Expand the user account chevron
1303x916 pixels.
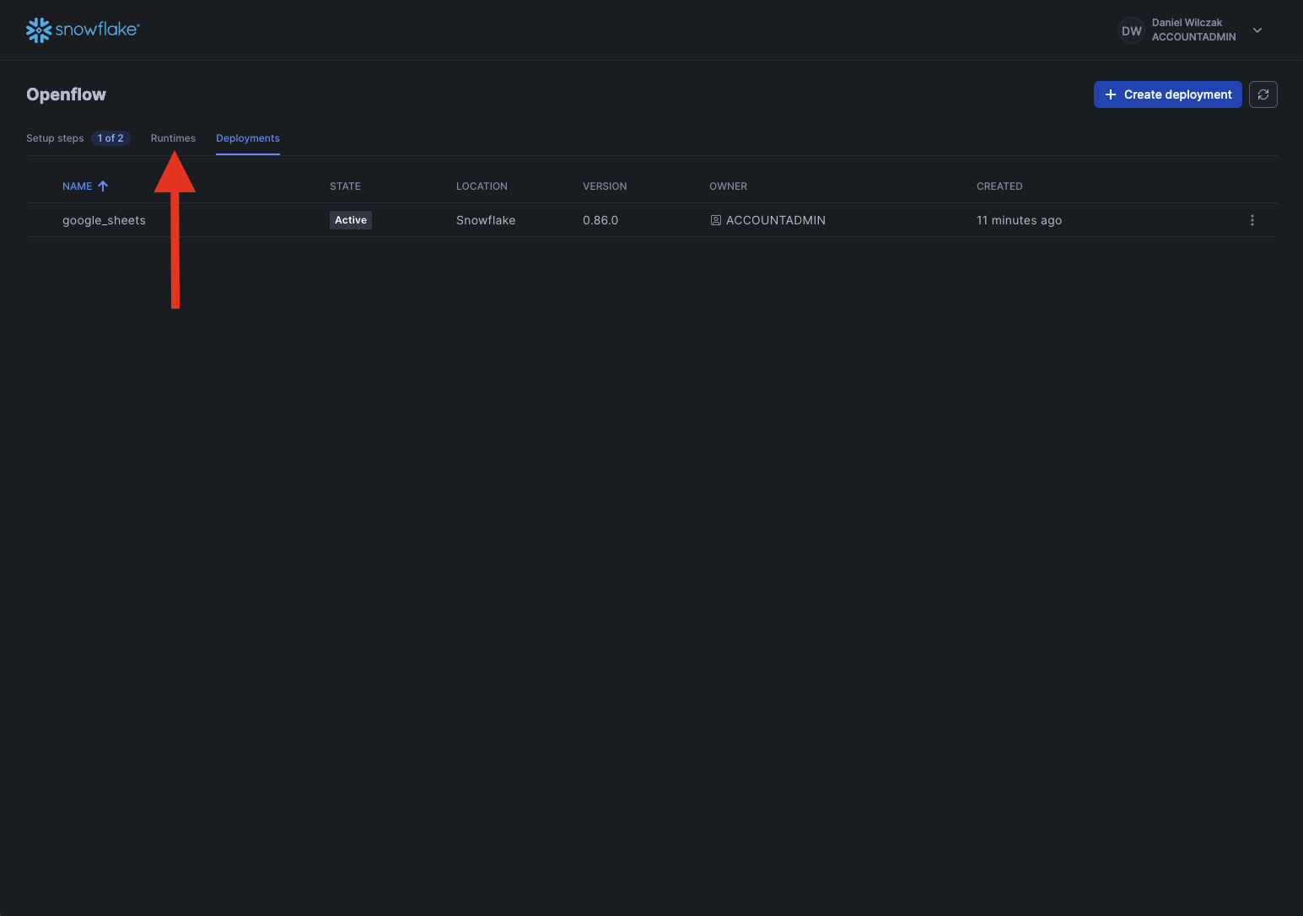(1257, 30)
